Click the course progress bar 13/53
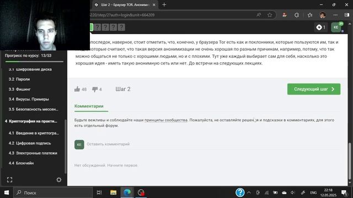This screenshot has width=353, height=198. coord(34,61)
